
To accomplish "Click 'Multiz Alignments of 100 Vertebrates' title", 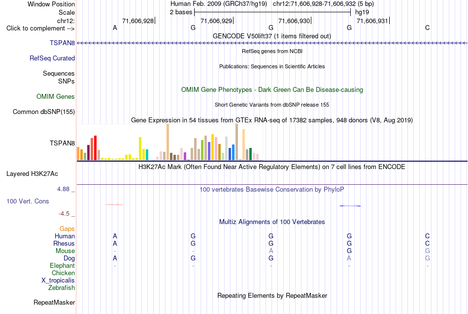I will 272,222.
